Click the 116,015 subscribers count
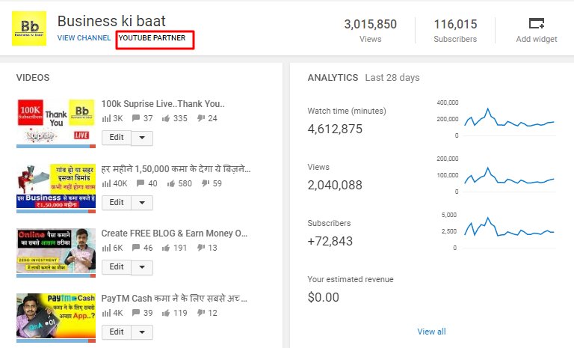Screen dimensions: 574x348 coord(455,24)
